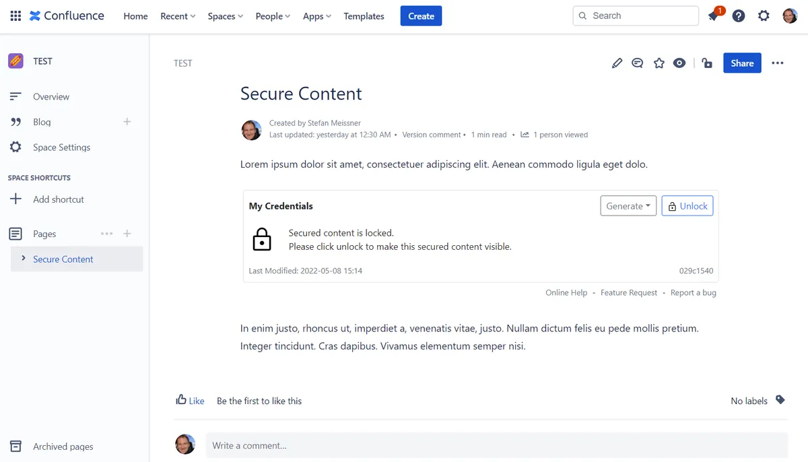Click Unlock to reveal secured content

(687, 206)
